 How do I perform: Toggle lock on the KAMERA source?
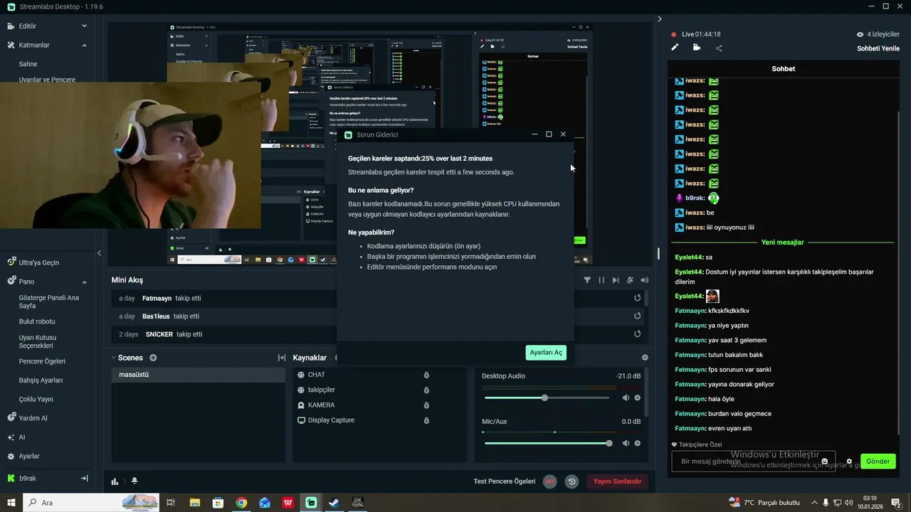pyautogui.click(x=426, y=405)
